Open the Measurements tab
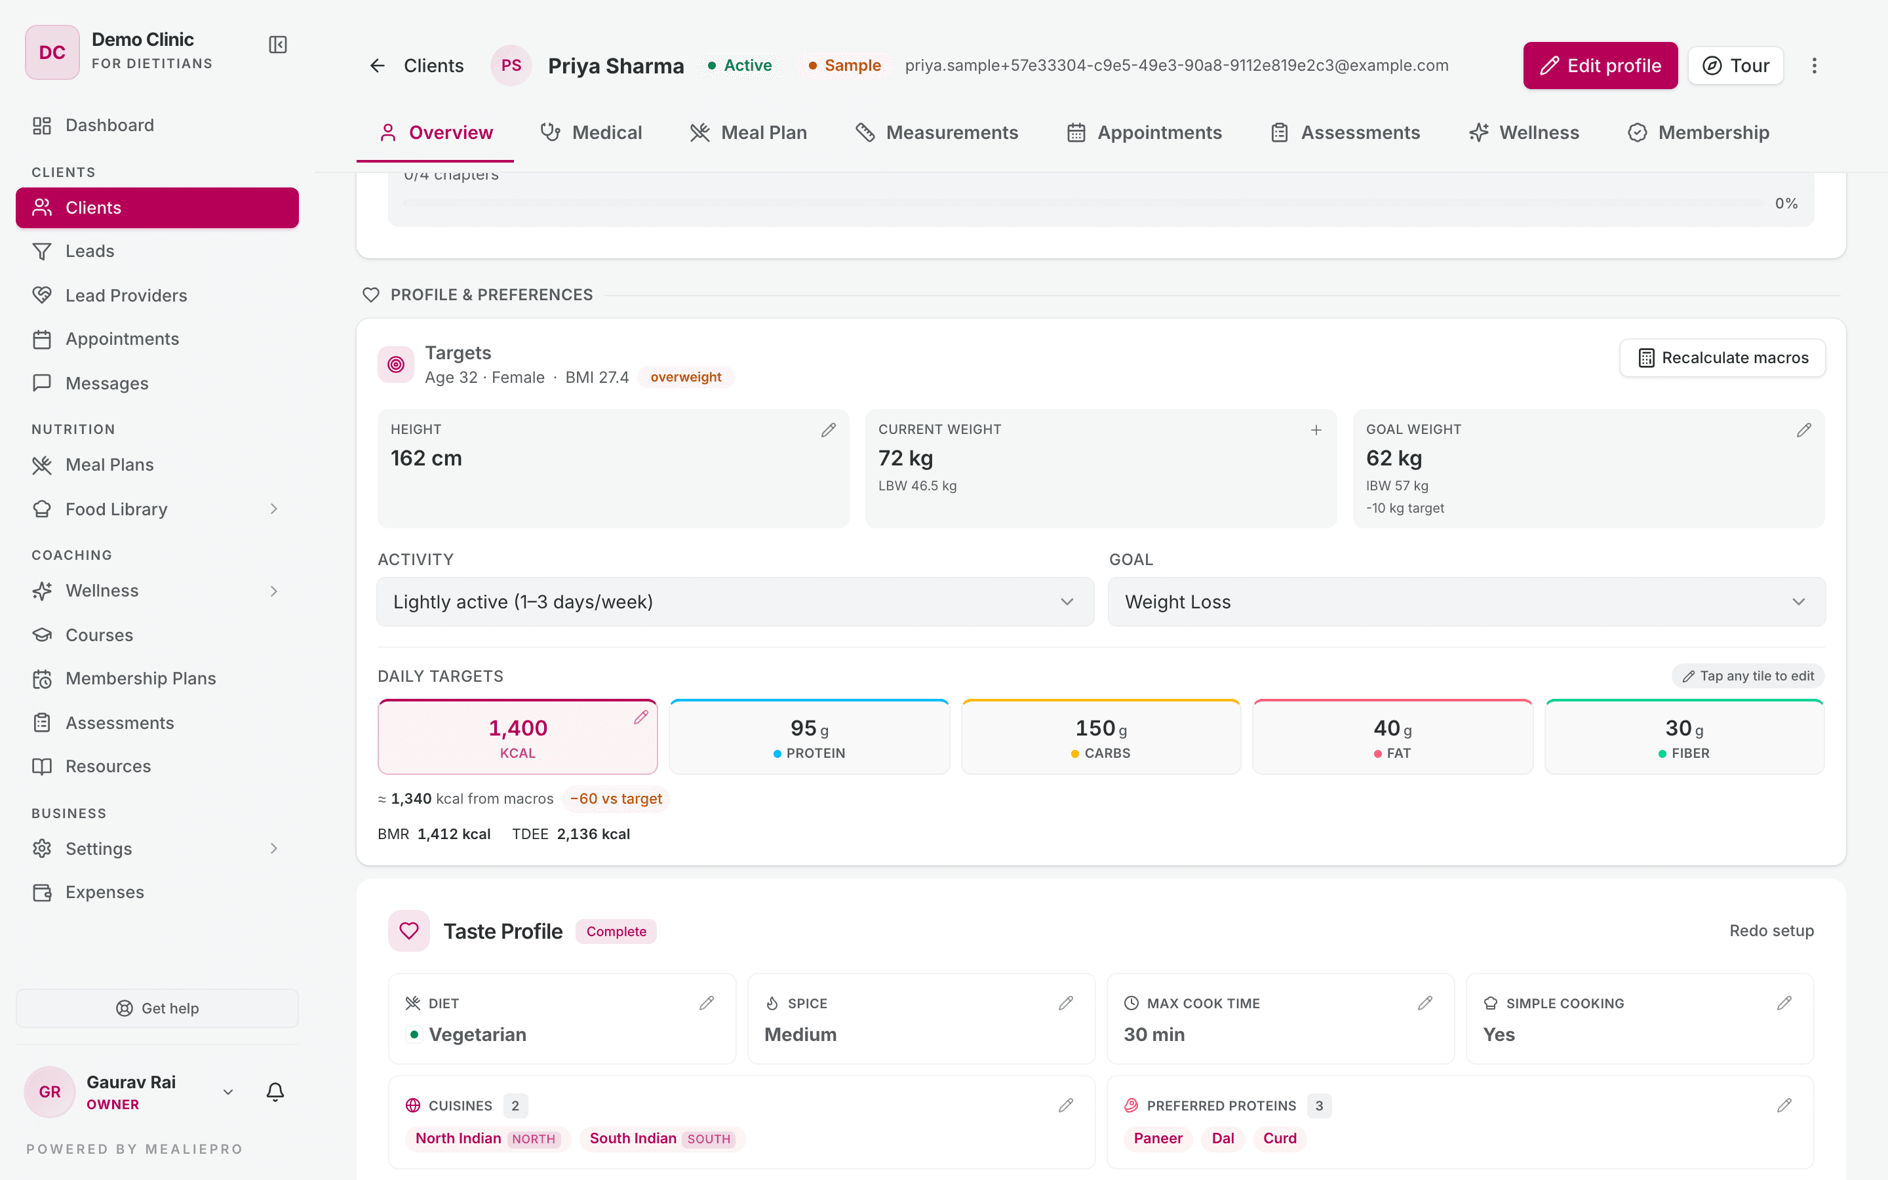 (x=937, y=132)
